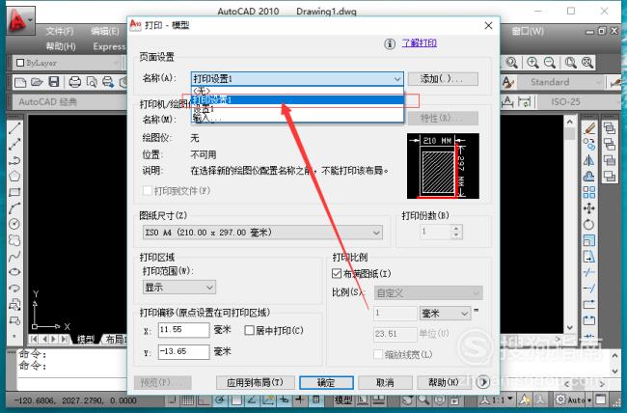Select the Ellipse draw tool
The width and height of the screenshot is (627, 413).
[14, 272]
